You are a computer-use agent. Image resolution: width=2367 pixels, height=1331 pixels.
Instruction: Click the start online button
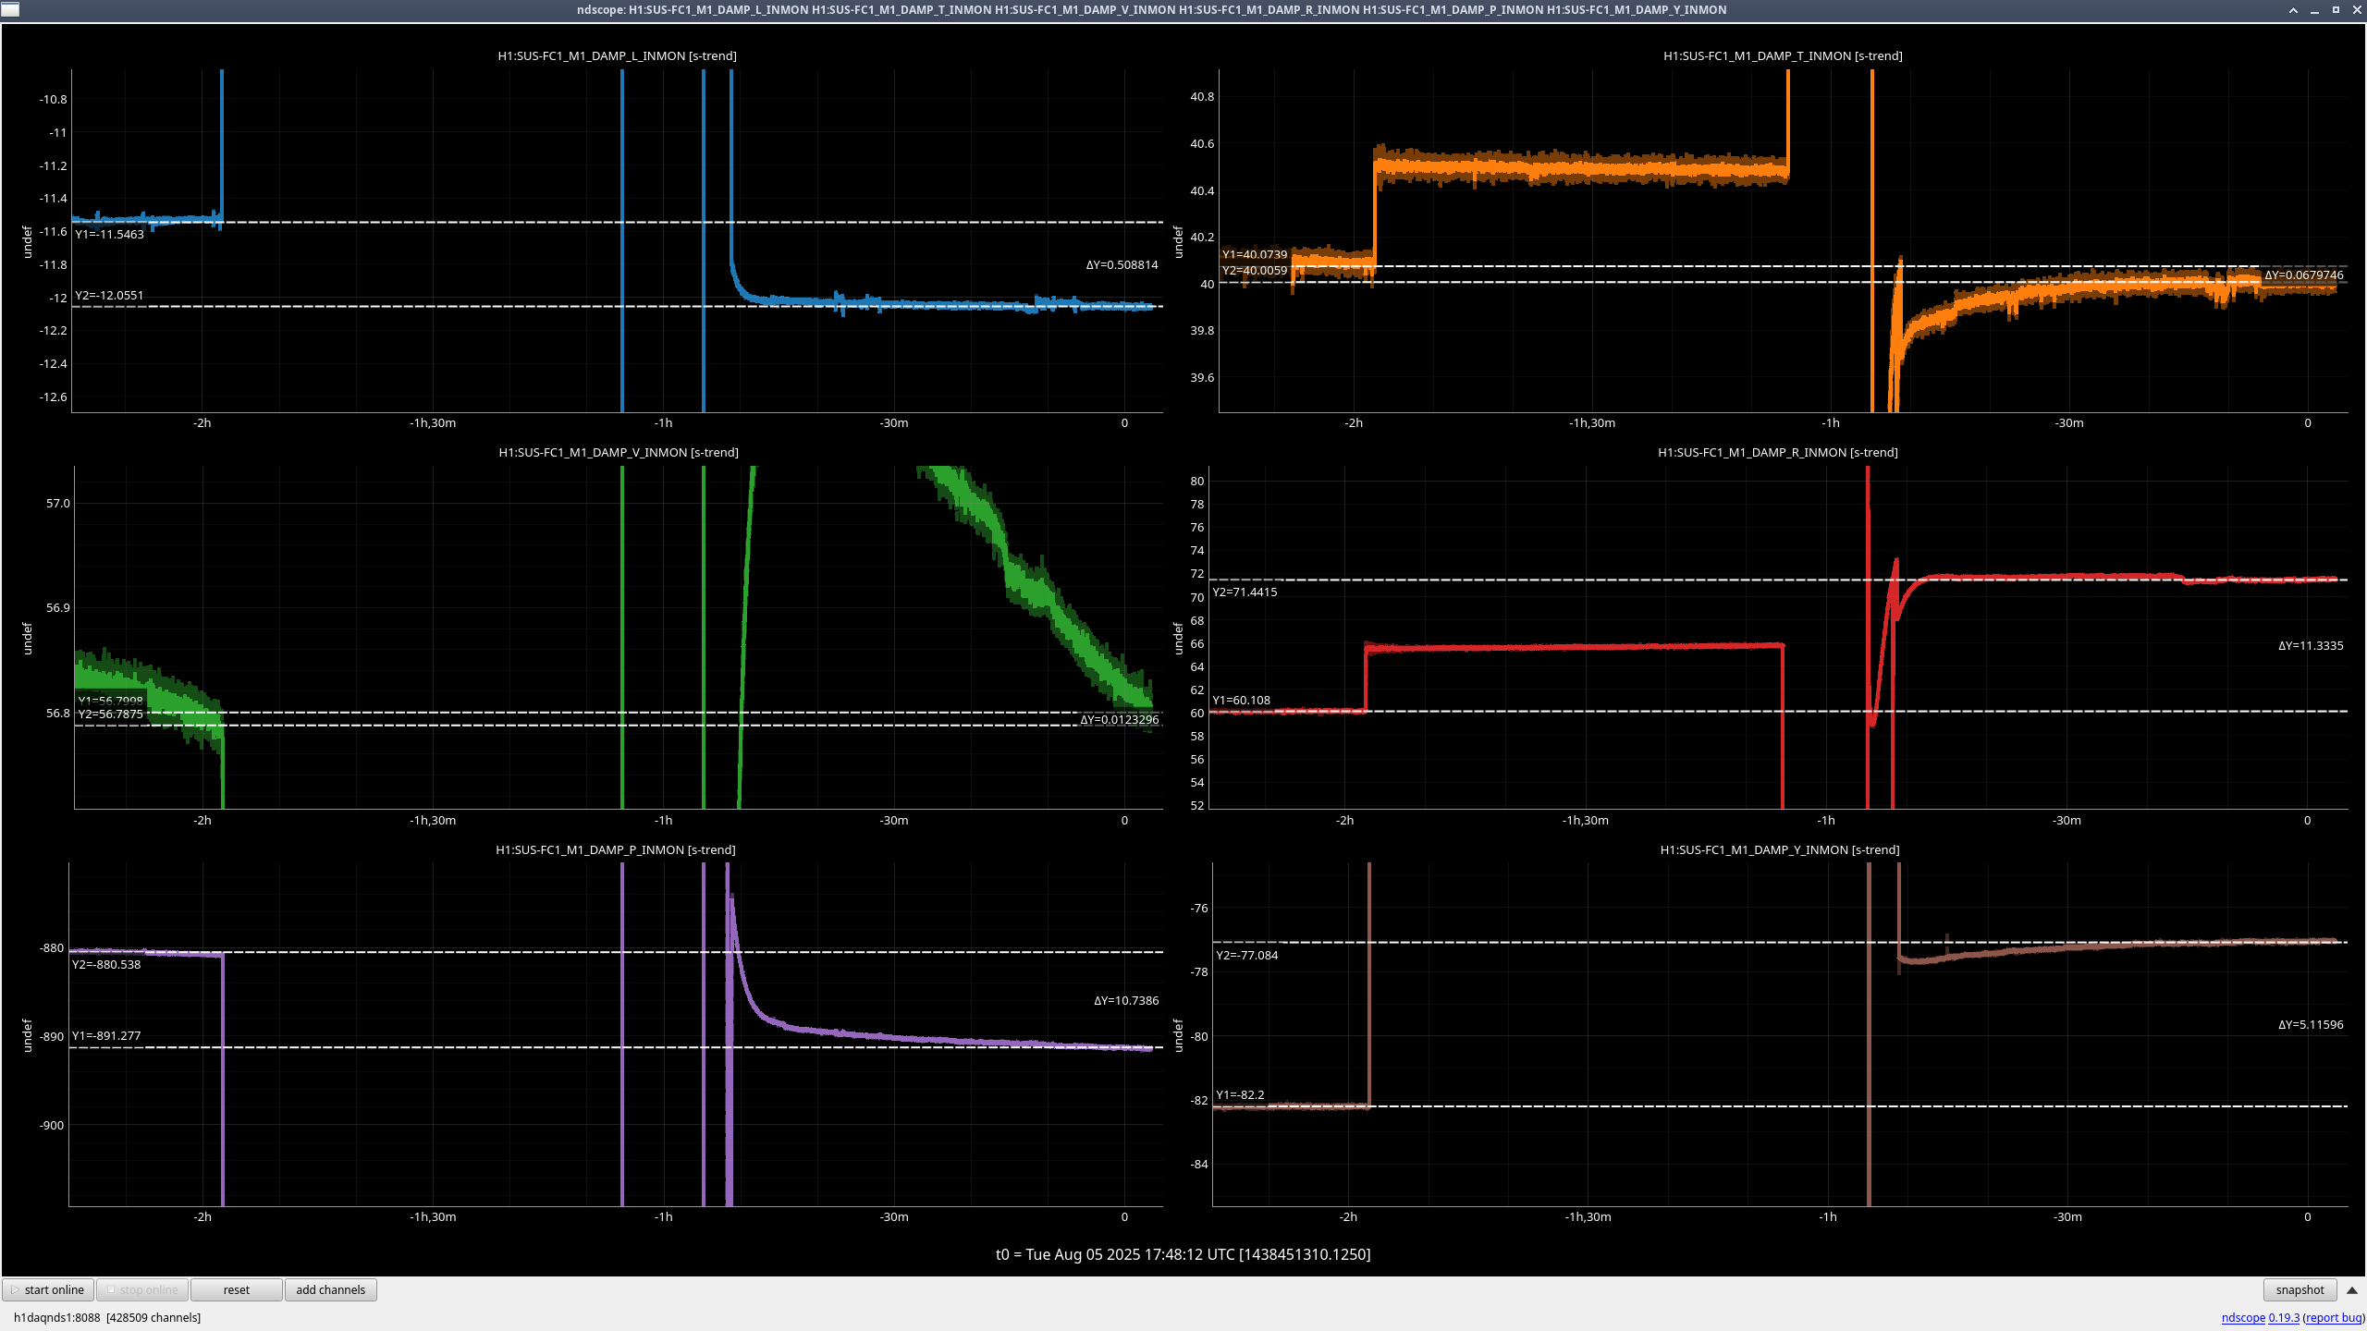click(x=48, y=1289)
